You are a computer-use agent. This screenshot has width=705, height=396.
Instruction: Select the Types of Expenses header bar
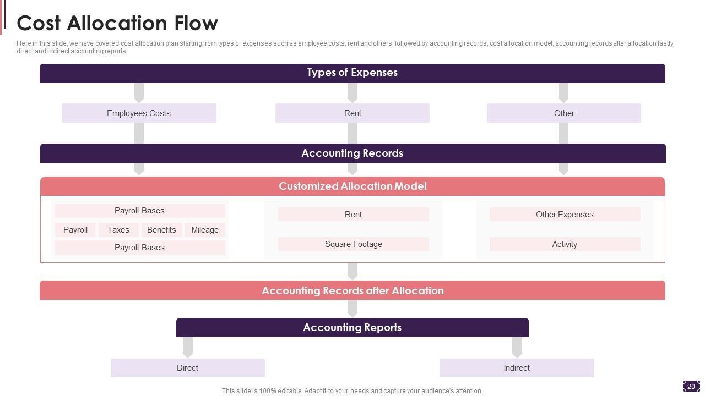pos(352,73)
